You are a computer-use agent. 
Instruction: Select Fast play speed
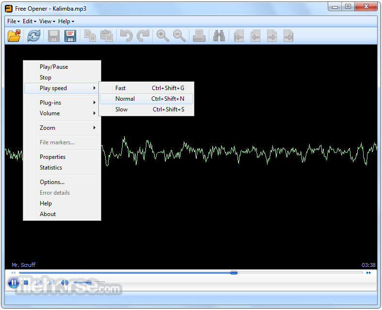[x=146, y=88]
